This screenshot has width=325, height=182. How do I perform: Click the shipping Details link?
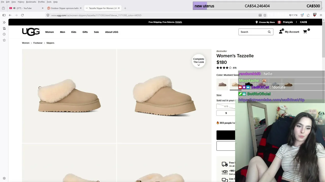[x=178, y=22]
